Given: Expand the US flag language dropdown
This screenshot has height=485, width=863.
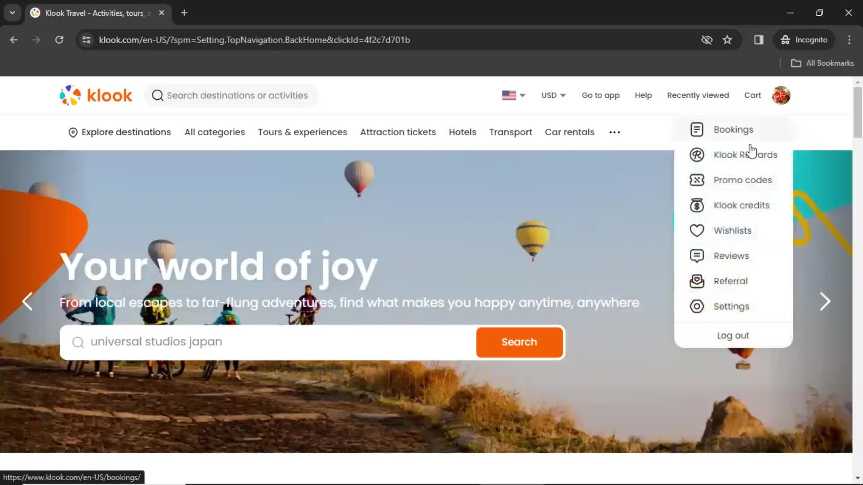Looking at the screenshot, I should [x=513, y=95].
